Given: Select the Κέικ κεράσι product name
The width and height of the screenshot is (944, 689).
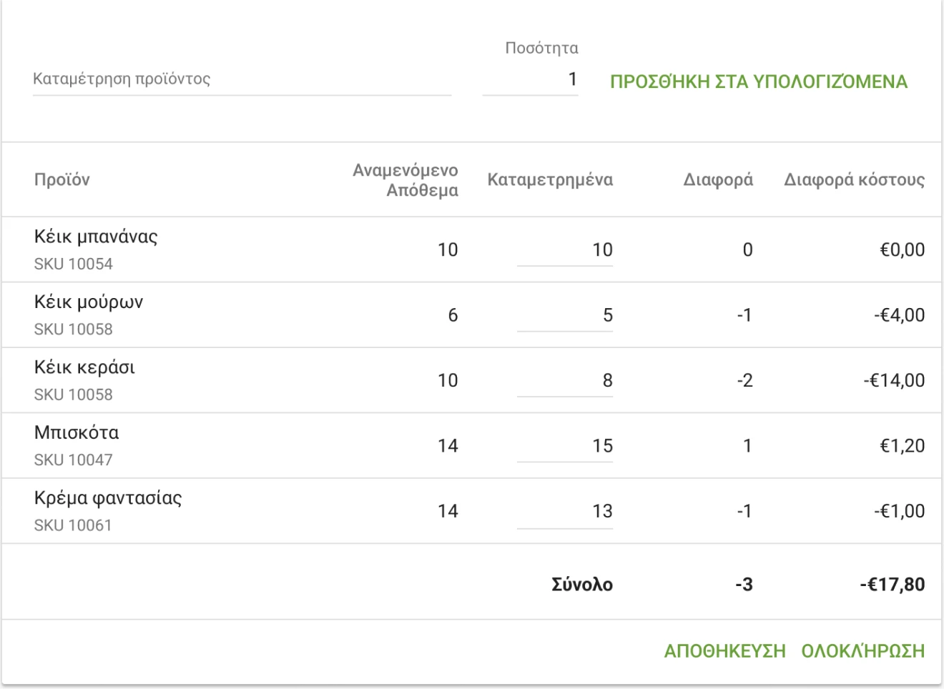Looking at the screenshot, I should coord(84,368).
